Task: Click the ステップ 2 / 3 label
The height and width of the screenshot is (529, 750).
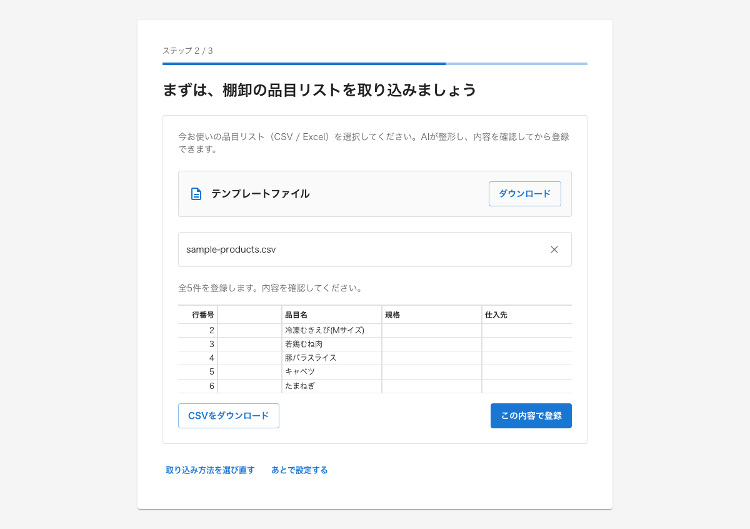Action: click(x=187, y=51)
